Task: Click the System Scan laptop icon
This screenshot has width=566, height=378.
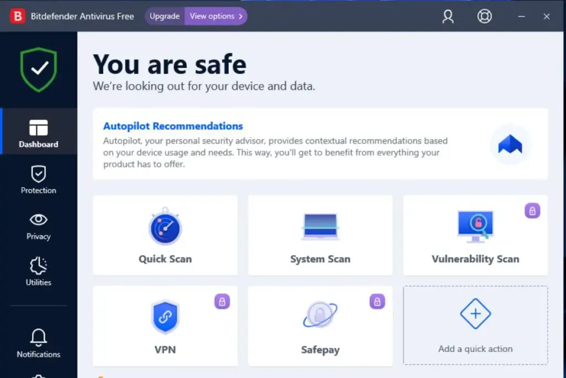Action: [320, 226]
